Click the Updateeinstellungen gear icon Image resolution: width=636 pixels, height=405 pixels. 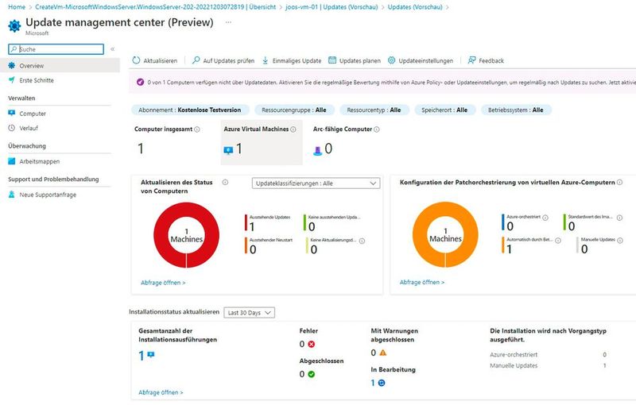click(391, 60)
